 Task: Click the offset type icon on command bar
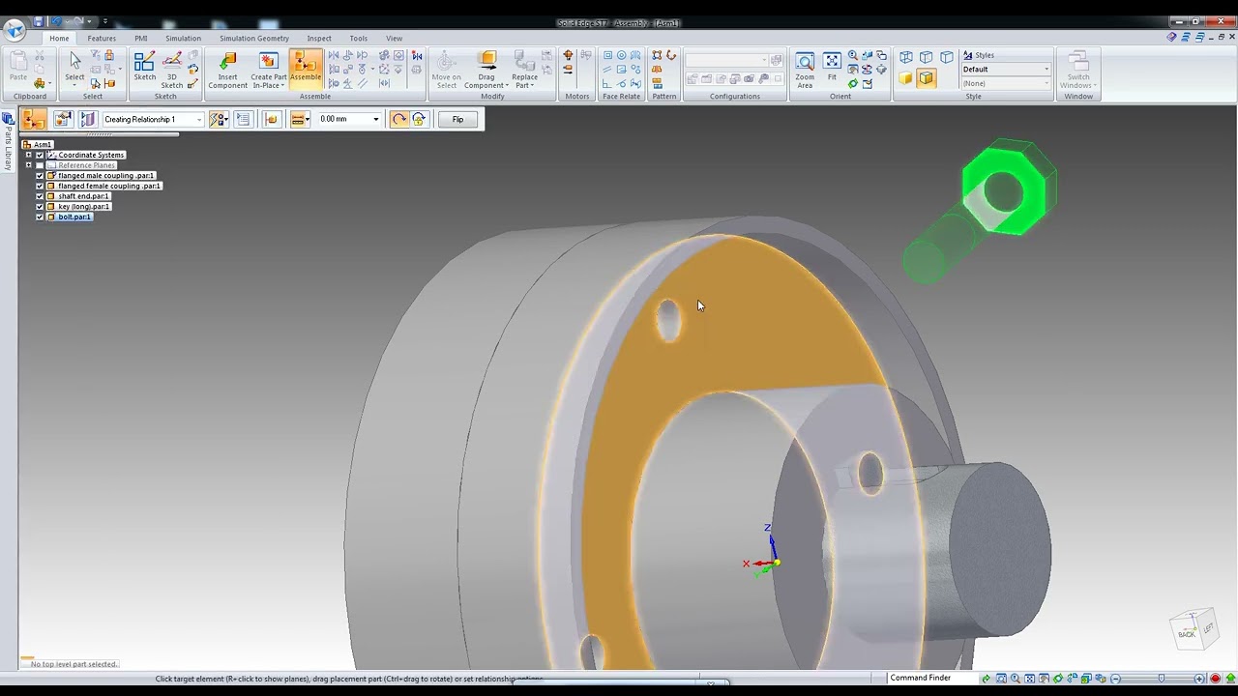point(300,119)
